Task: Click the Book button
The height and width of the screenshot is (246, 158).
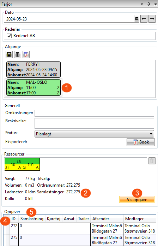Action: coord(141,142)
